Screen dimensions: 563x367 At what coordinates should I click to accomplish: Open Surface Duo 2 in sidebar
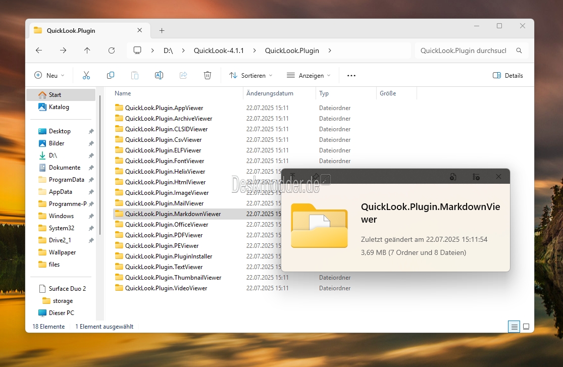pyautogui.click(x=62, y=289)
